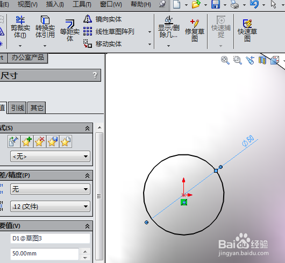Image resolution: width=285 pixels, height=263 pixels.
Task: Select the Ø50 dimension text
Action: [x=248, y=141]
